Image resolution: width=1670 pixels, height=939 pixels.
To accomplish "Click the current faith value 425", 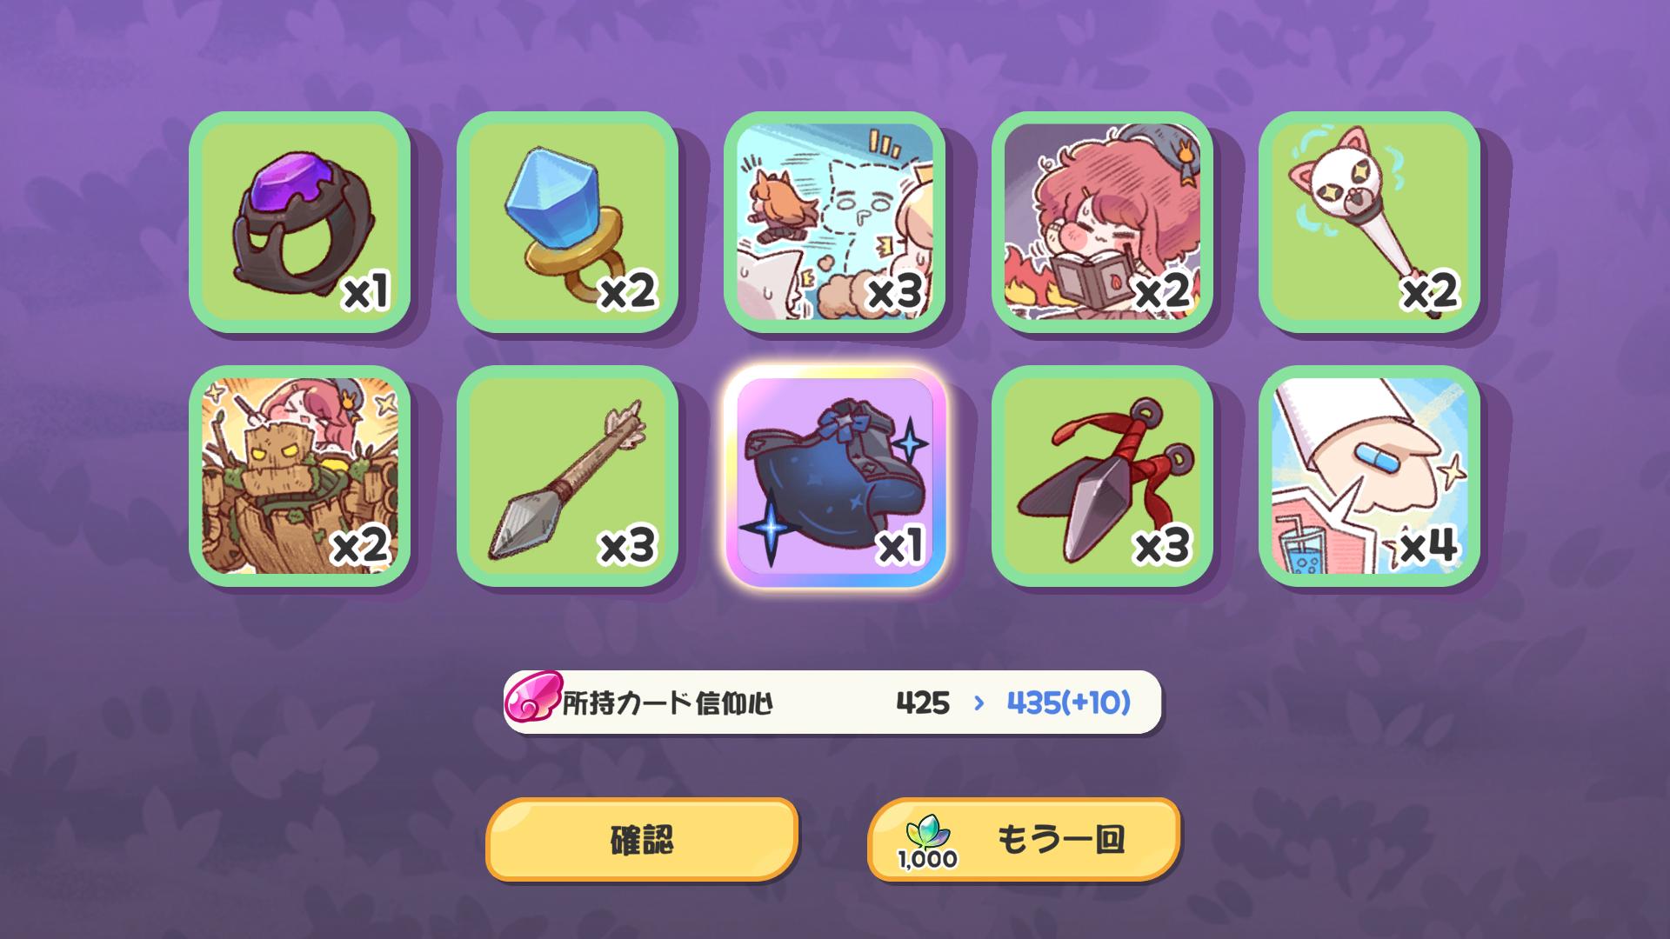I will 923,702.
